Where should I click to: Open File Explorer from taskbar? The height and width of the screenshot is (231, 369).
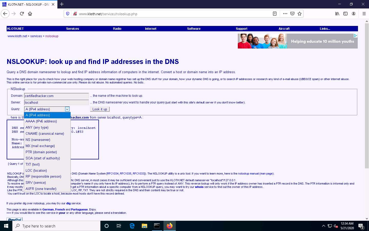tap(145, 226)
